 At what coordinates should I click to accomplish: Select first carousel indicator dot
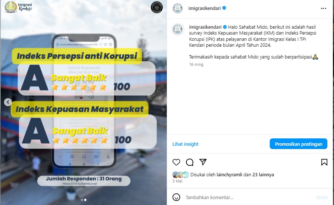pos(82,200)
